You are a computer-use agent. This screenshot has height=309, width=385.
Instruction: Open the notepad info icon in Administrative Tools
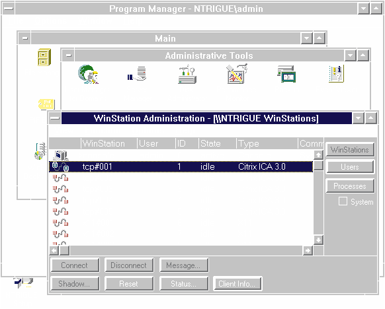tap(337, 74)
